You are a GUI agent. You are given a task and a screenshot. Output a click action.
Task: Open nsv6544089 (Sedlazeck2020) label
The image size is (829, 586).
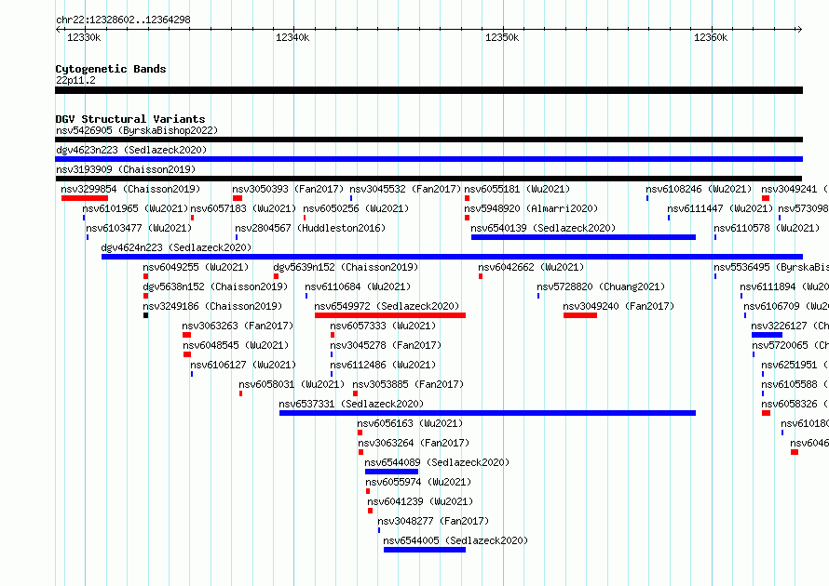[437, 462]
